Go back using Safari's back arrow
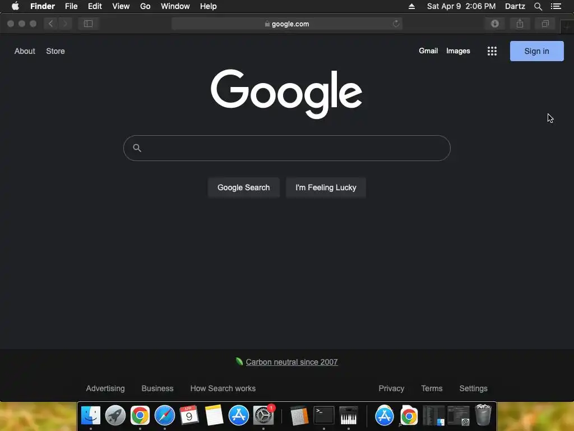 51,24
